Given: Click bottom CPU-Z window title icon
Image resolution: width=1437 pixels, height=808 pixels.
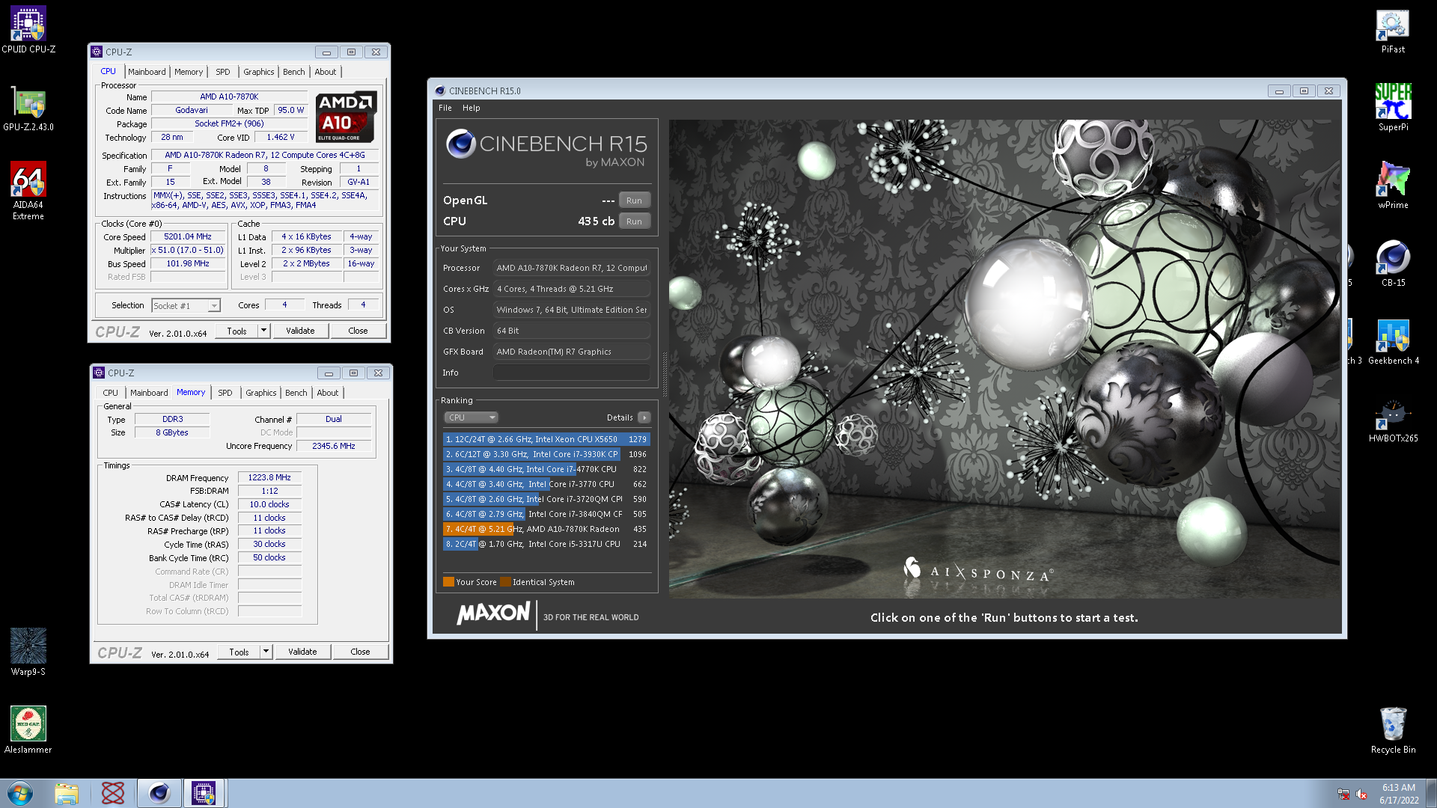Looking at the screenshot, I should [x=99, y=373].
